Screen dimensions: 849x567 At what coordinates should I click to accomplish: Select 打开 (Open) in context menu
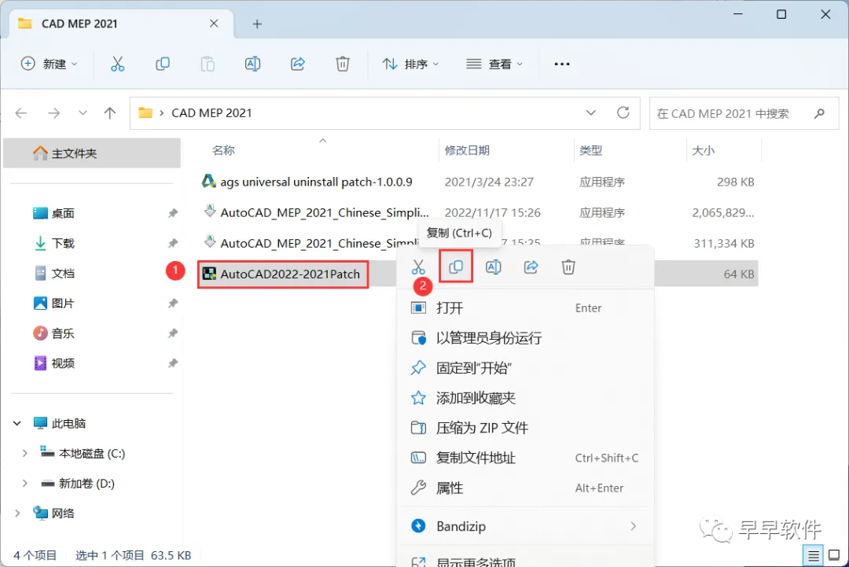click(x=525, y=307)
